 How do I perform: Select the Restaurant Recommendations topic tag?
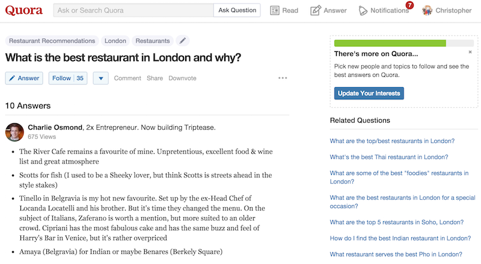(52, 41)
